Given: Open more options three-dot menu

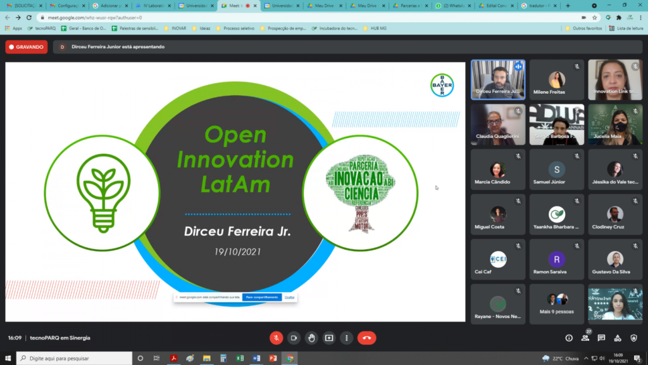Looking at the screenshot, I should pyautogui.click(x=347, y=338).
